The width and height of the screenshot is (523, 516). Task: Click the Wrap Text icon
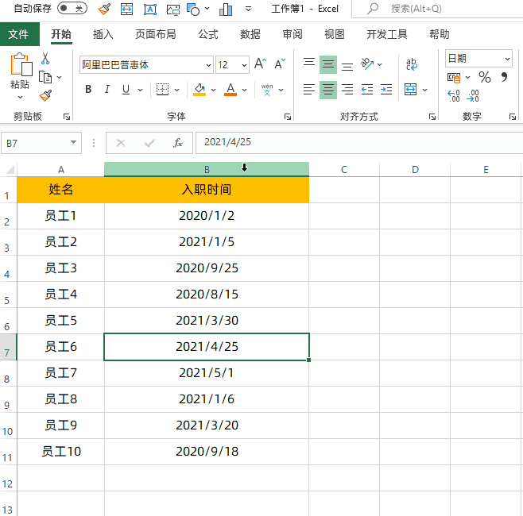411,64
